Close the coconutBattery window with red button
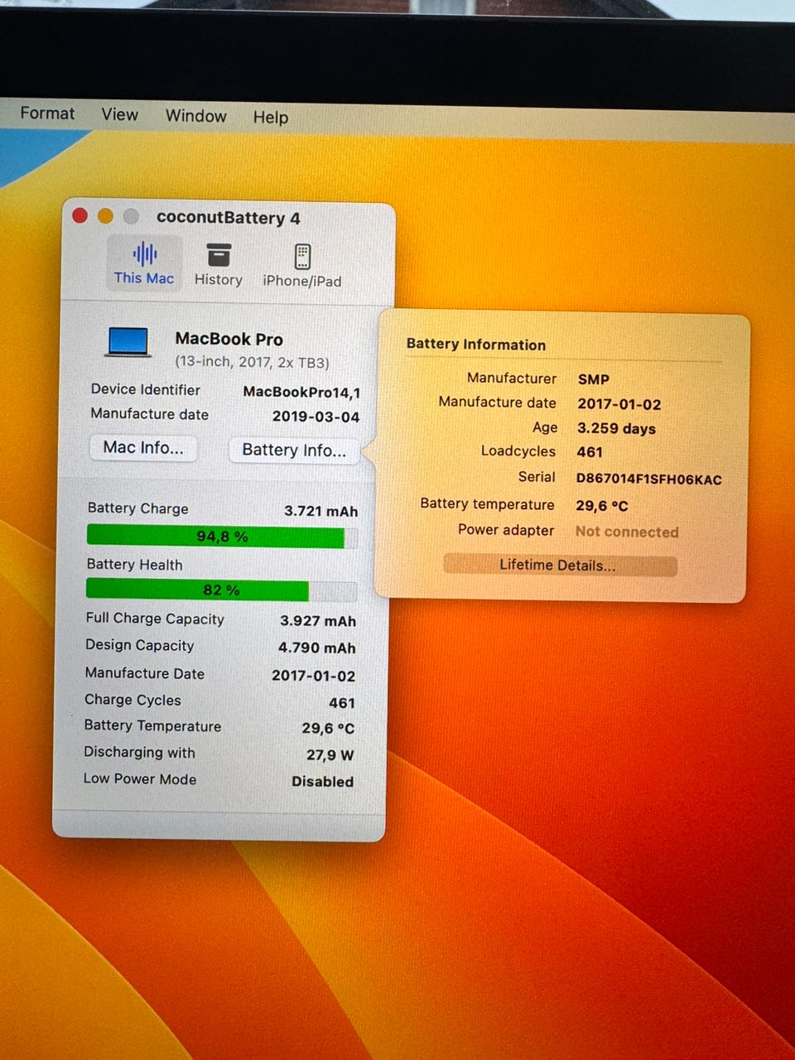This screenshot has height=1060, width=795. click(x=80, y=215)
